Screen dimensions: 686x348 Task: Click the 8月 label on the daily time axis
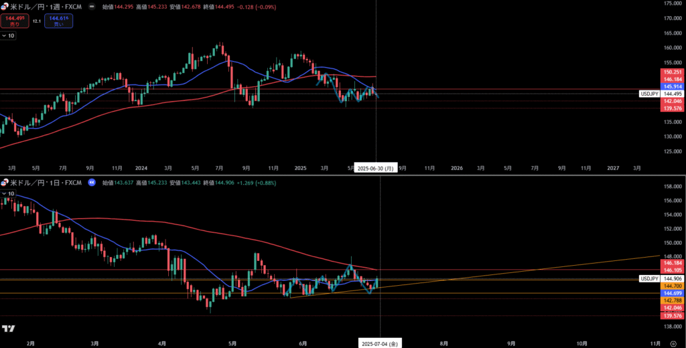[444, 343]
